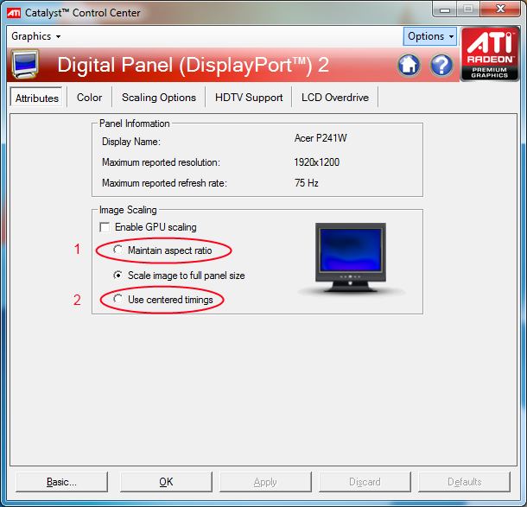Close the Catalyst Control Center window
Image resolution: width=527 pixels, height=507 pixels.
coord(500,10)
